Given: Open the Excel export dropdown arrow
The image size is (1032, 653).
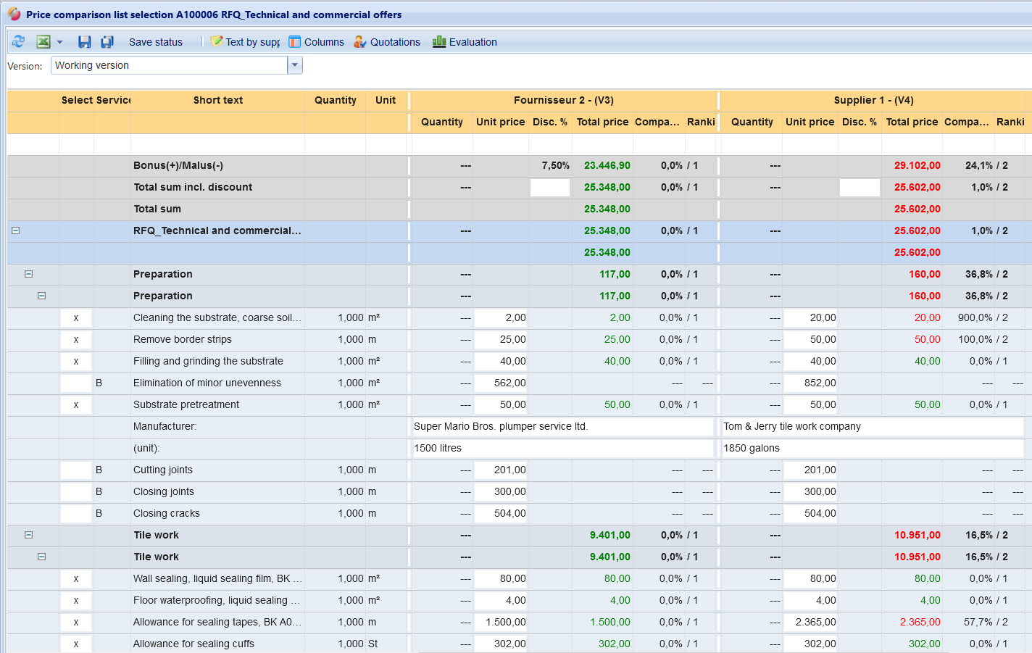Looking at the screenshot, I should click(60, 42).
